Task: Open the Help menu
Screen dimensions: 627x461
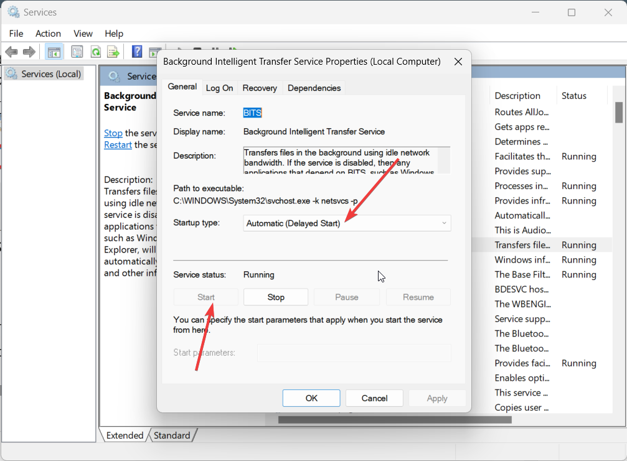Action: pos(114,34)
